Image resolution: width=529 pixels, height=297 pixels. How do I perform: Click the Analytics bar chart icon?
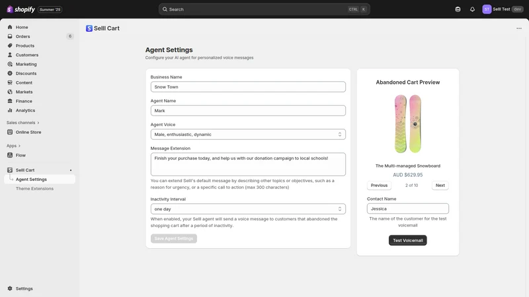point(10,110)
